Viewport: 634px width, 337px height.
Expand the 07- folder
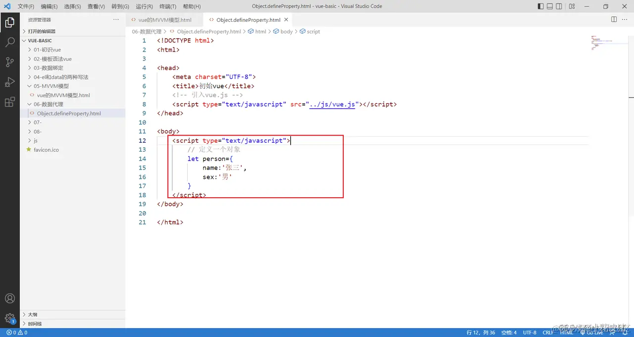pyautogui.click(x=72, y=122)
